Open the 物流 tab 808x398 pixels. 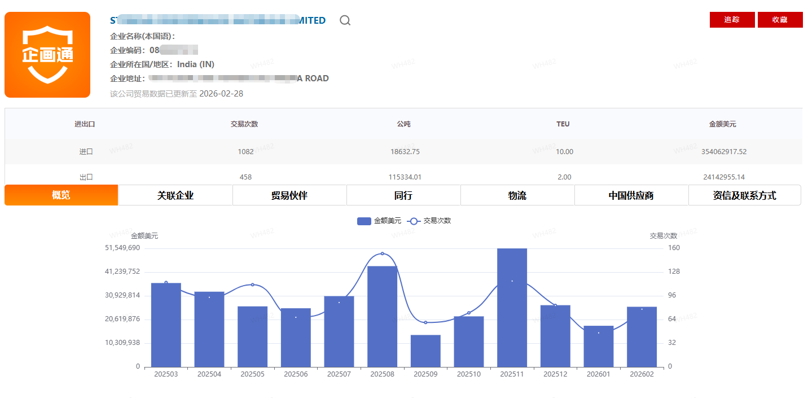[517, 195]
